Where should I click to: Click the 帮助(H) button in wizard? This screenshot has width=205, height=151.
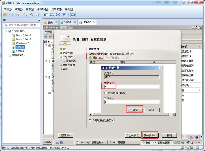coord(66,135)
